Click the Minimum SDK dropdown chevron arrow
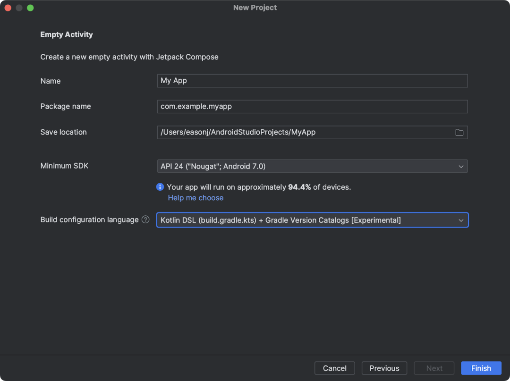Image resolution: width=510 pixels, height=381 pixels. [461, 166]
